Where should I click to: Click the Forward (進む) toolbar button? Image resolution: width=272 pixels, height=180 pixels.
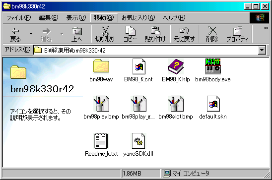(46, 34)
